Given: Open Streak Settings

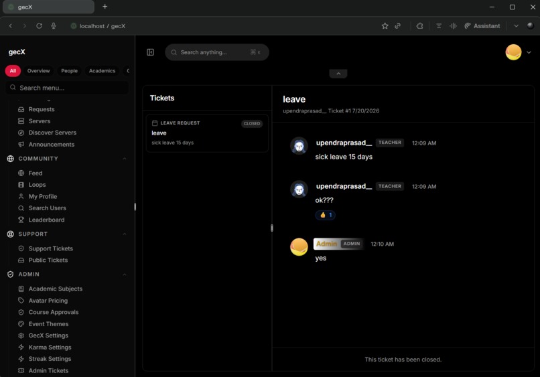Looking at the screenshot, I should coord(50,359).
